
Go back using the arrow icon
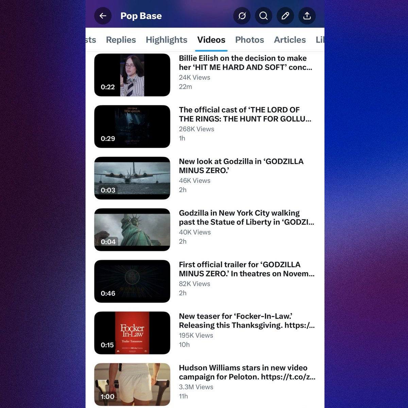click(x=103, y=16)
